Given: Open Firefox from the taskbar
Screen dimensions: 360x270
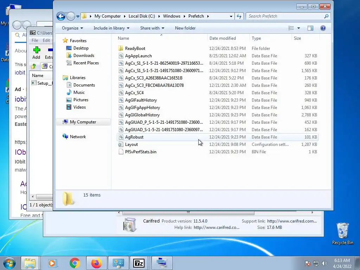Looking at the screenshot, I should 96,263.
